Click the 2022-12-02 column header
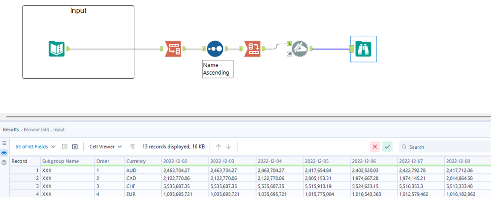The height and width of the screenshot is (197, 491). click(x=185, y=161)
